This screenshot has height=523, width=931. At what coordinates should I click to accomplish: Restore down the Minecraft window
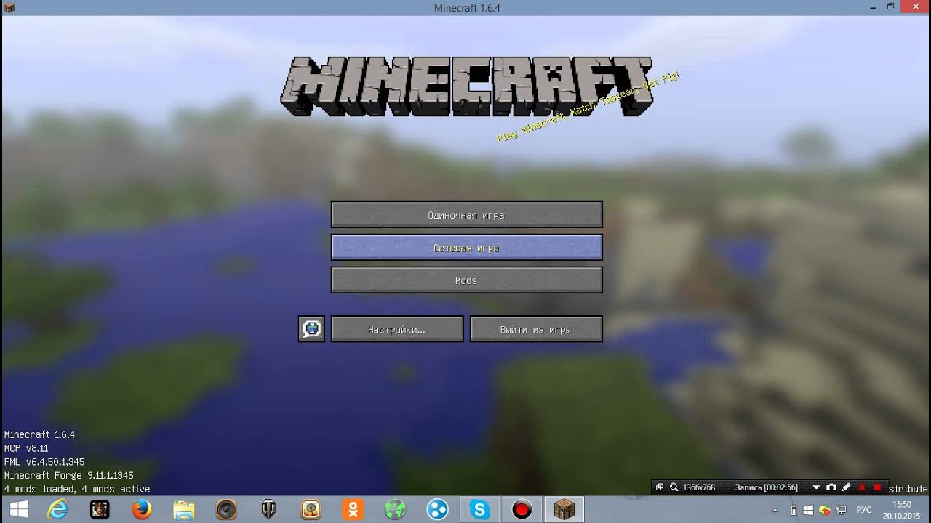[890, 7]
